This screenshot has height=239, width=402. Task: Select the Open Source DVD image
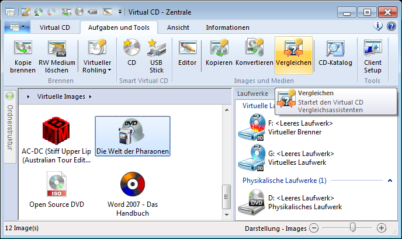[57, 190]
